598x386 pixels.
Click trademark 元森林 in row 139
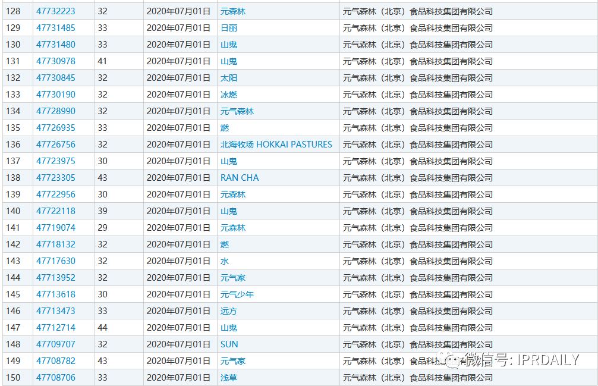(x=233, y=194)
